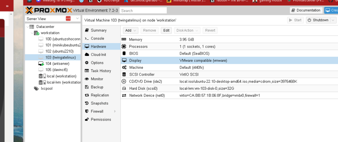Image resolution: width=338 pixels, height=142 pixels.
Task: Click the 'local-lvm:vm-103-disk-0,size=32G' value
Action: (x=207, y=88)
